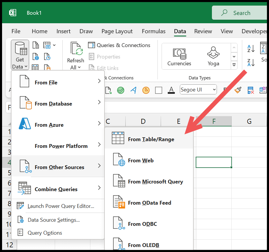
Task: Click Sort A to Z icon
Action: 251,49
